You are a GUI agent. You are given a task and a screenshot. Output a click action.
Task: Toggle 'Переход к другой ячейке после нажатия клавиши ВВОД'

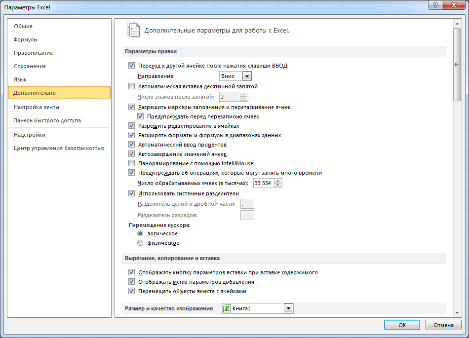[x=132, y=66]
